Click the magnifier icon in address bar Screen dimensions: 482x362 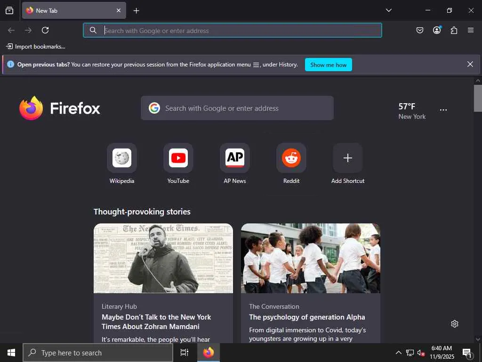click(x=93, y=30)
